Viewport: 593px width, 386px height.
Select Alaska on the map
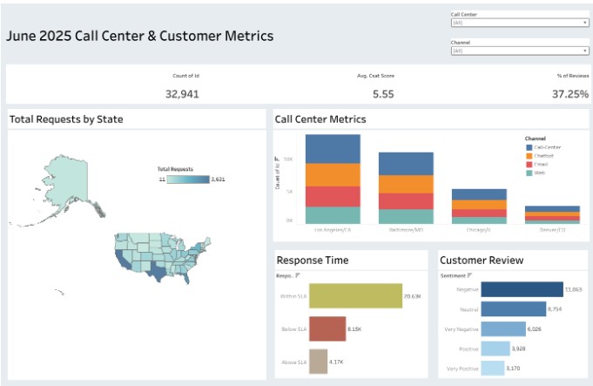pyautogui.click(x=67, y=179)
